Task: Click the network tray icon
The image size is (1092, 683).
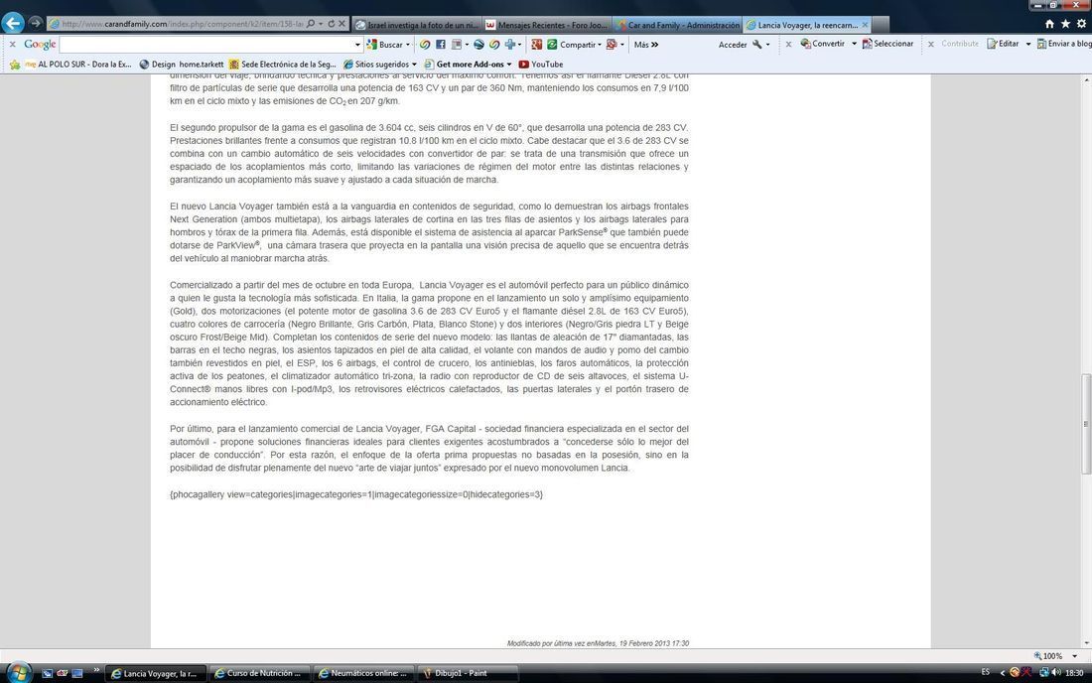Action: [x=1044, y=672]
